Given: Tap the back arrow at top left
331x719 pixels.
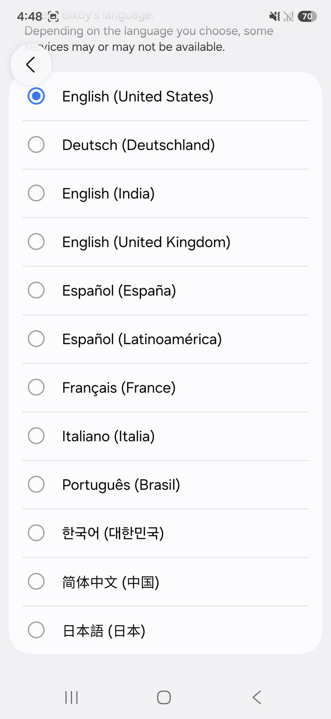Looking at the screenshot, I should [31, 65].
